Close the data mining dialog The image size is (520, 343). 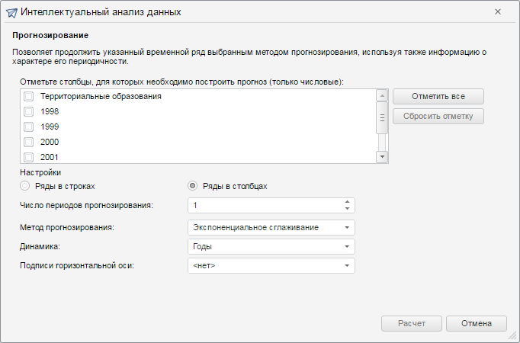click(498, 12)
